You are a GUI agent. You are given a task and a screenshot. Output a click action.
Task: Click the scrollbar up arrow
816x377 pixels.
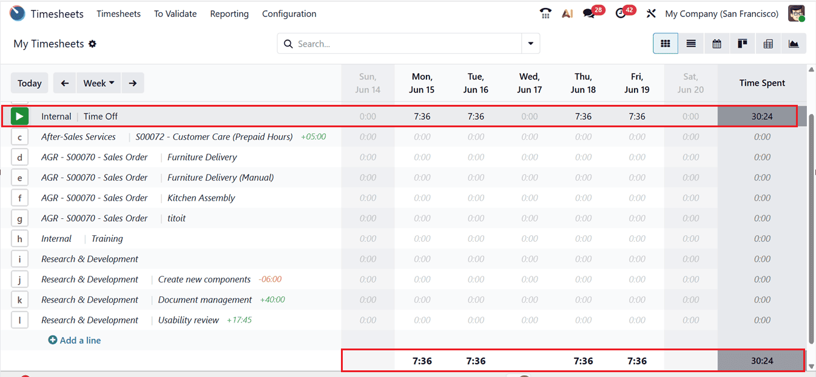pos(811,70)
